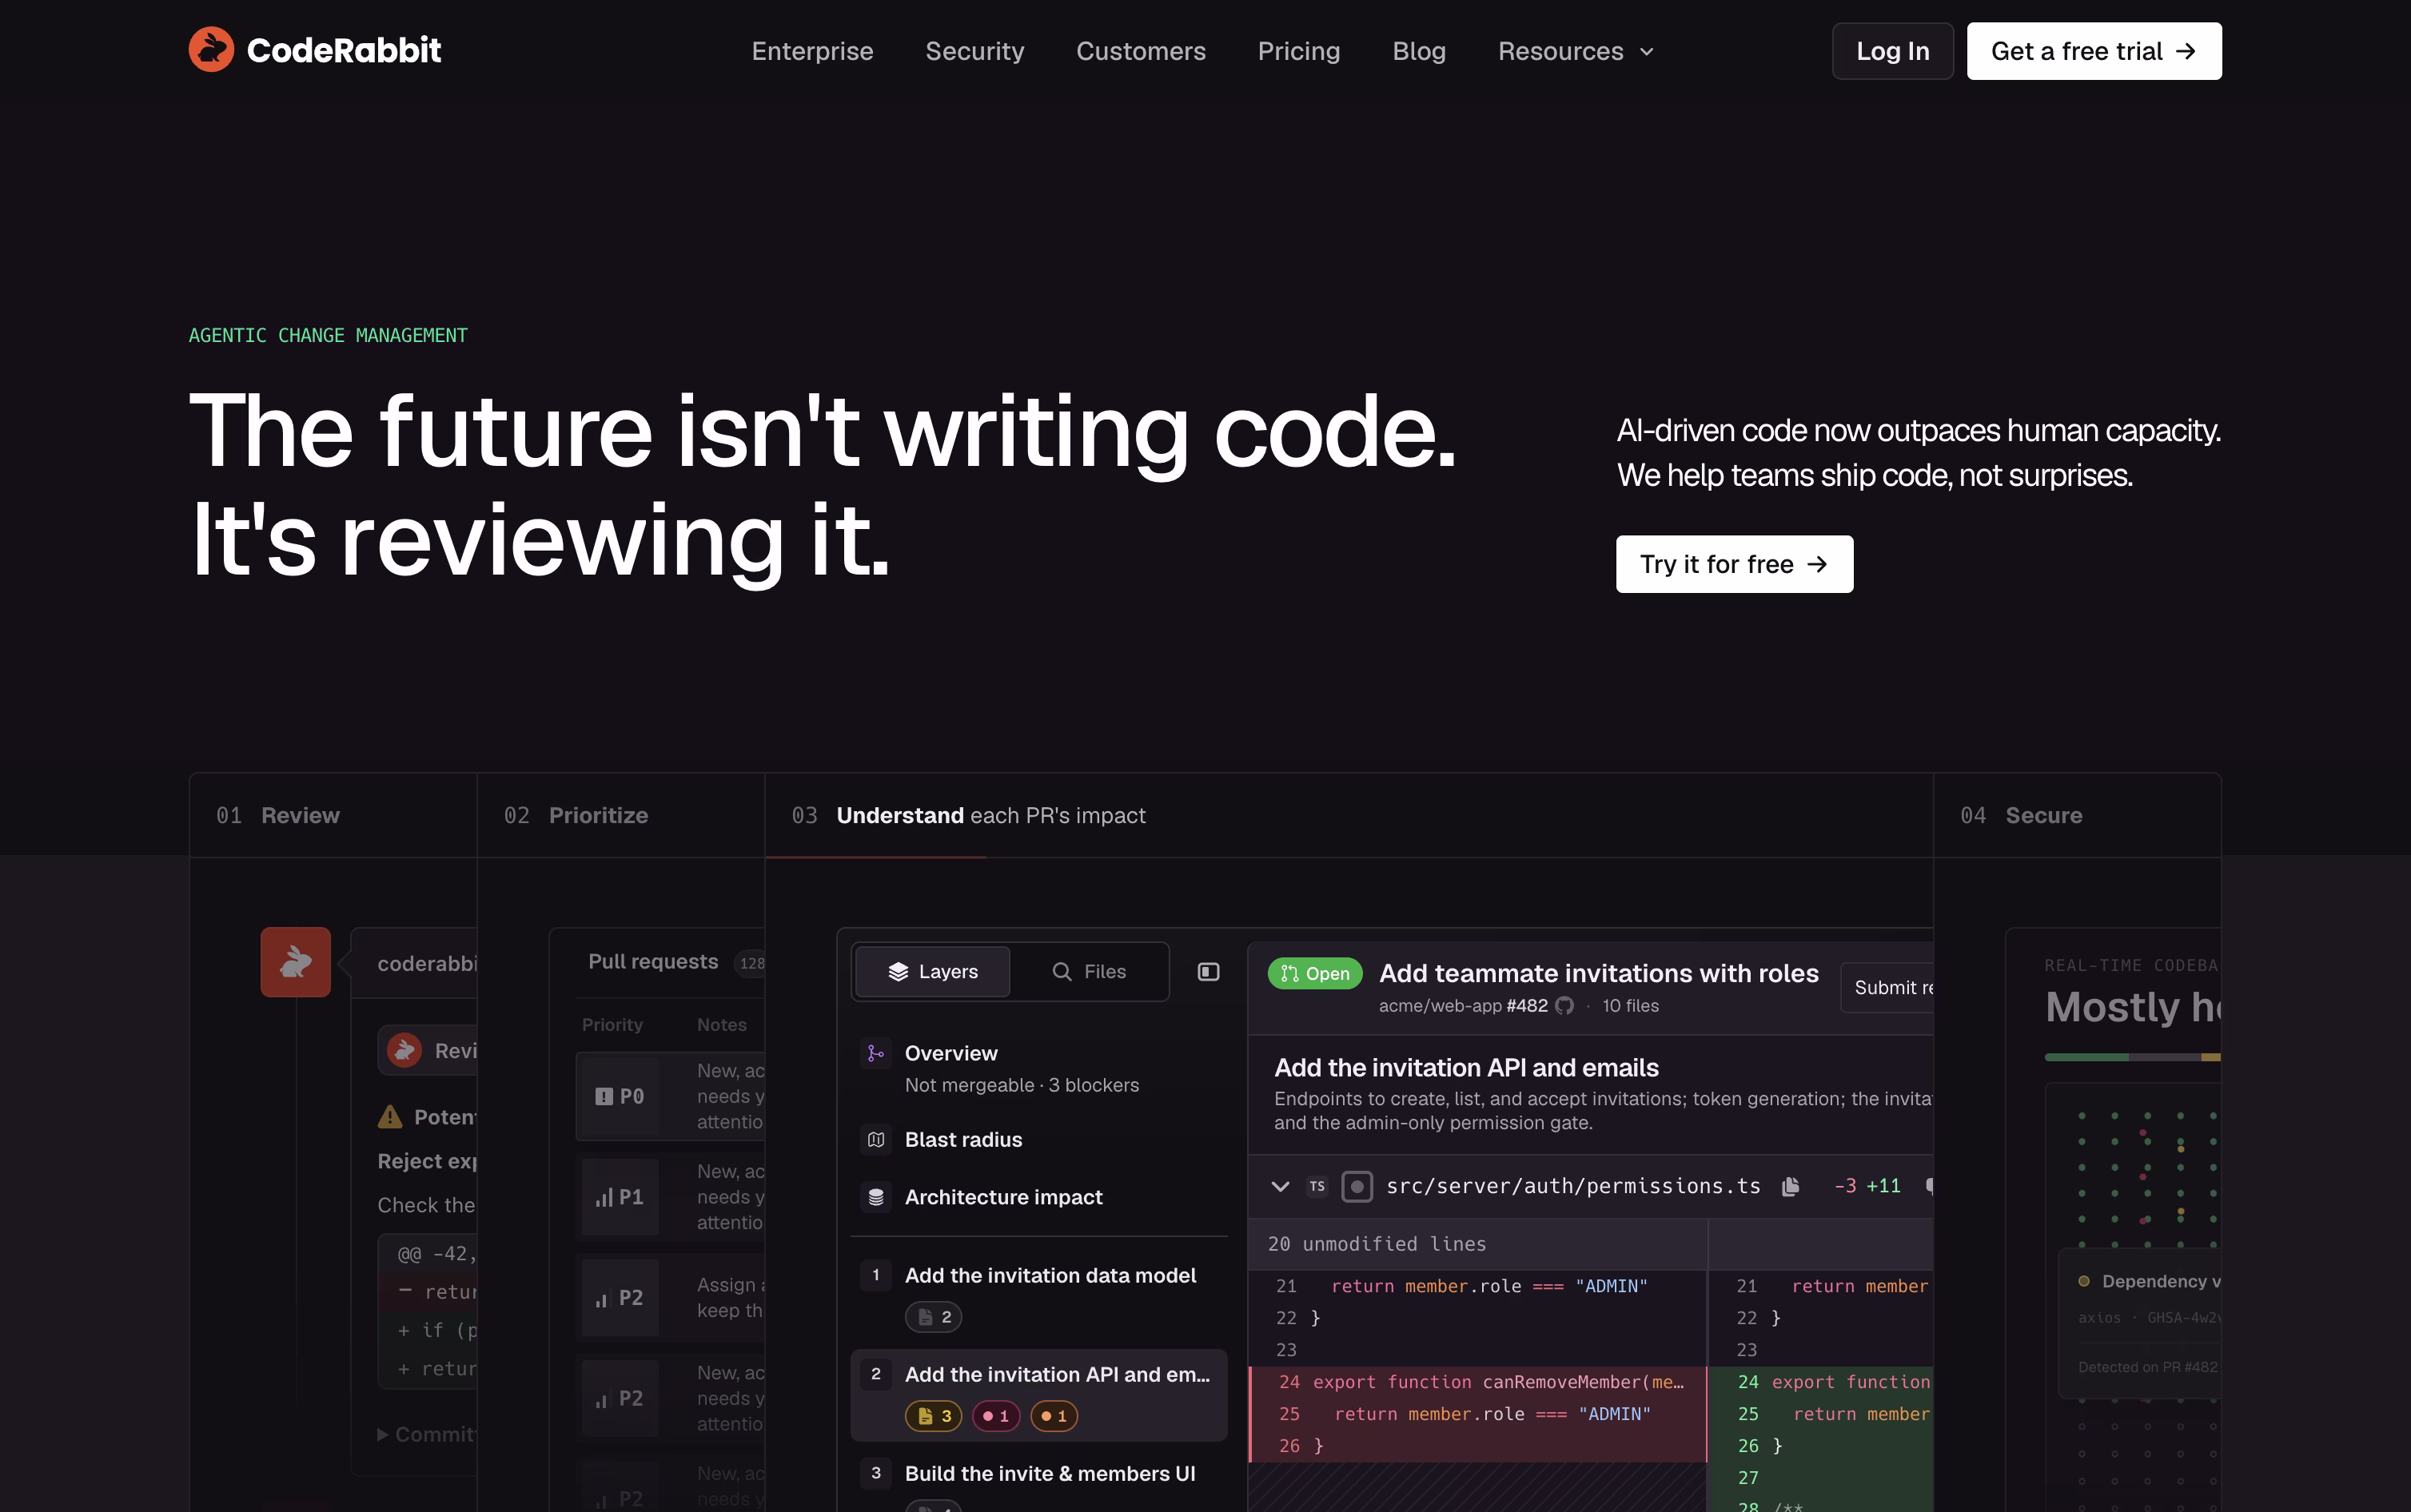The height and width of the screenshot is (1512, 2411).
Task: Open the Enterprise page from the navigation
Action: point(812,51)
